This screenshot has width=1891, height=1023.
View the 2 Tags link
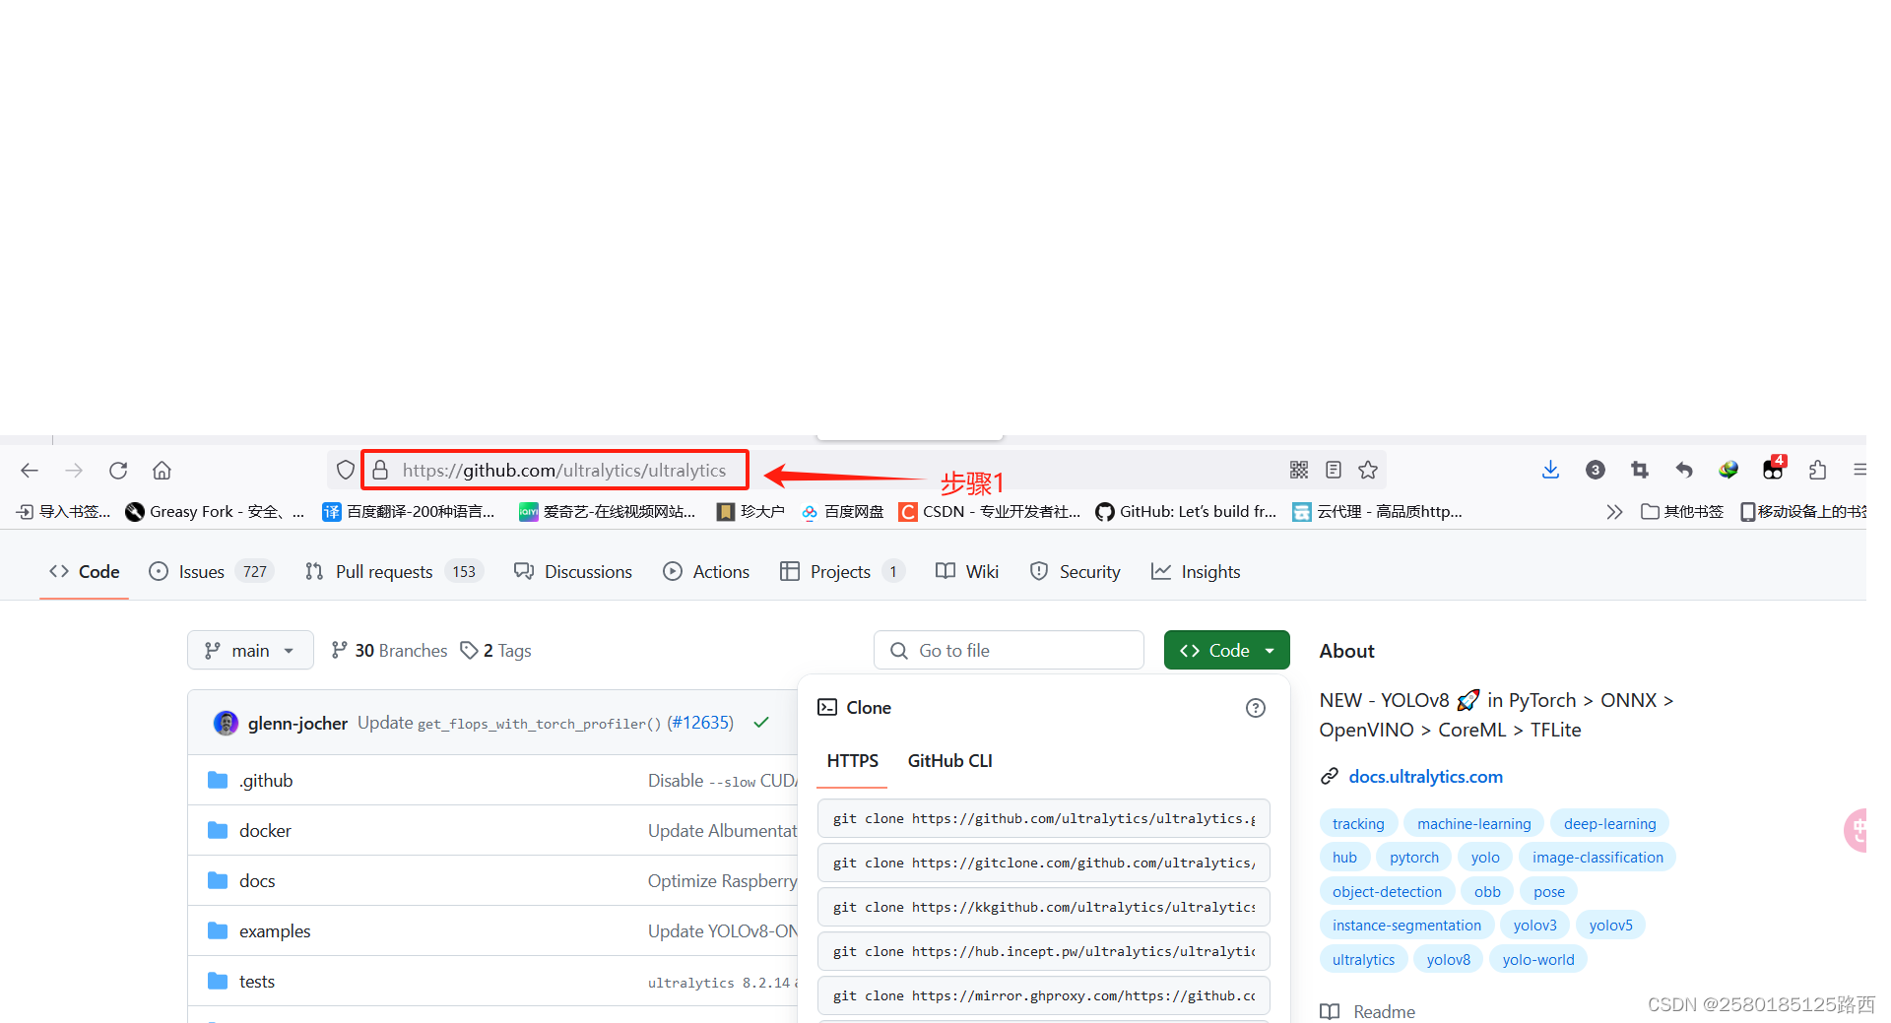coord(496,651)
